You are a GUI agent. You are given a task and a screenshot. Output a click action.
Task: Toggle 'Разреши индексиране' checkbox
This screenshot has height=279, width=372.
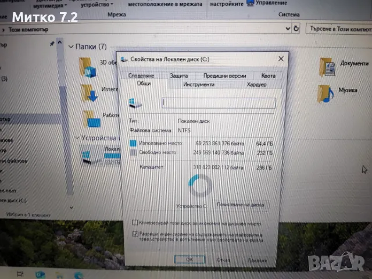click(135, 234)
